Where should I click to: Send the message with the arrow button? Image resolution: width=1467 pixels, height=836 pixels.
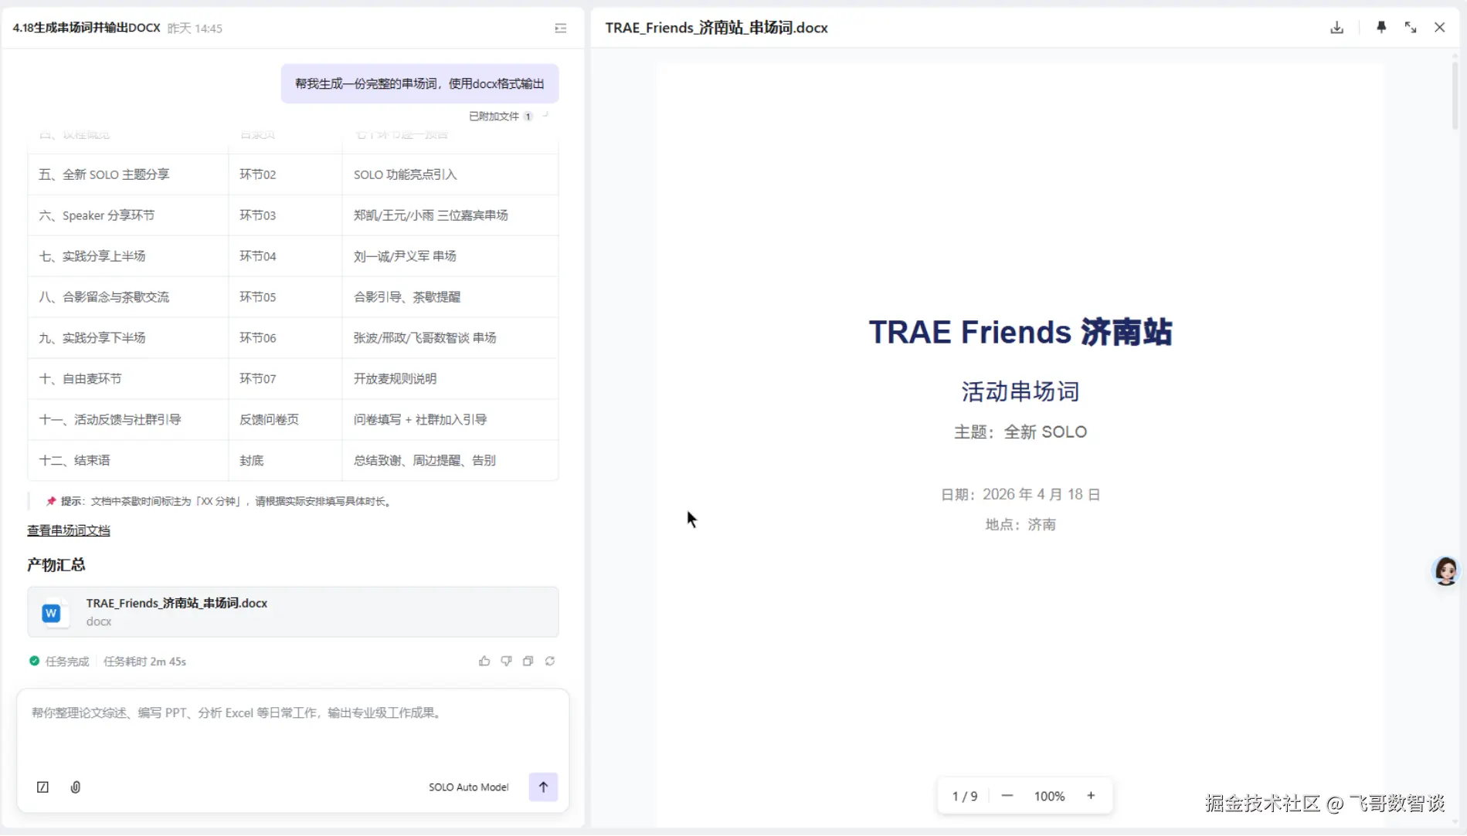tap(543, 787)
